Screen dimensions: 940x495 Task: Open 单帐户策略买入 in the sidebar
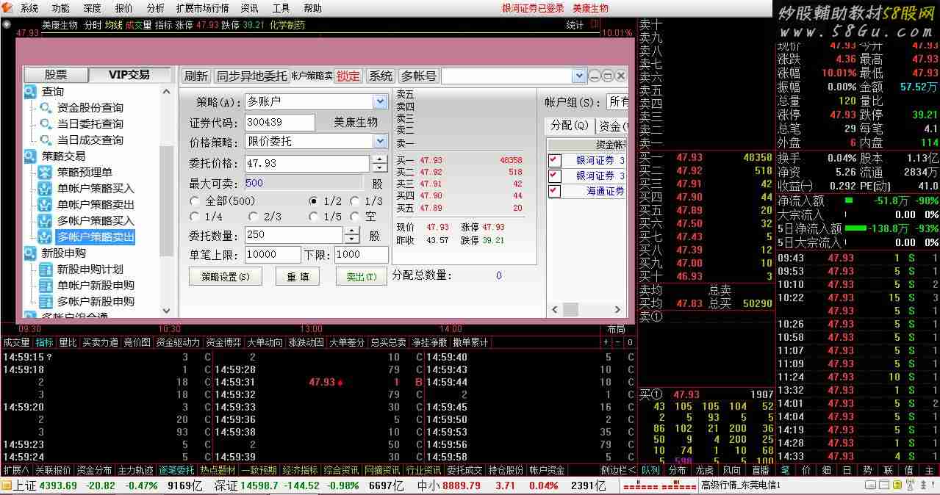point(96,189)
